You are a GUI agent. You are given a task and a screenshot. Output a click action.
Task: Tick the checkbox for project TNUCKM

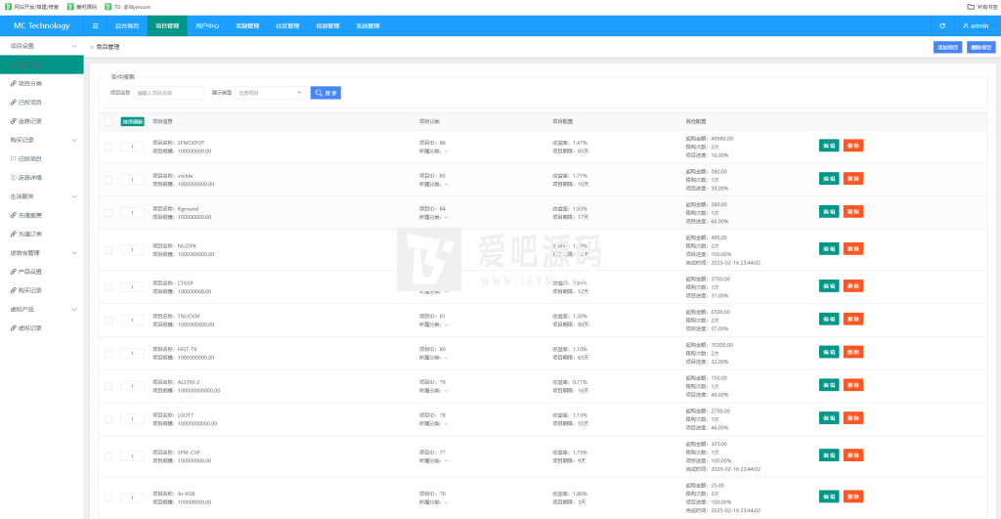point(109,321)
